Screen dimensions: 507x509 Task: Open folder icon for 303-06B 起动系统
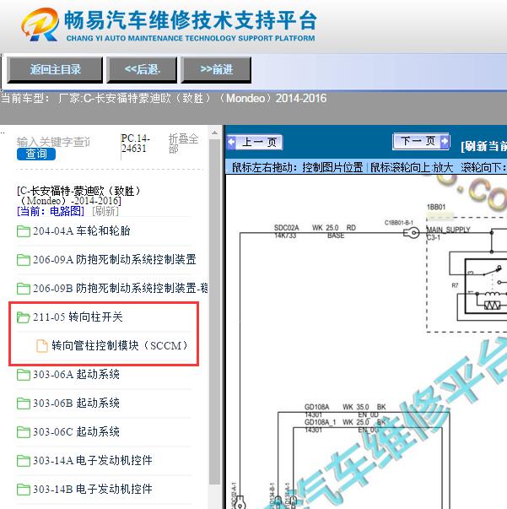(x=24, y=403)
